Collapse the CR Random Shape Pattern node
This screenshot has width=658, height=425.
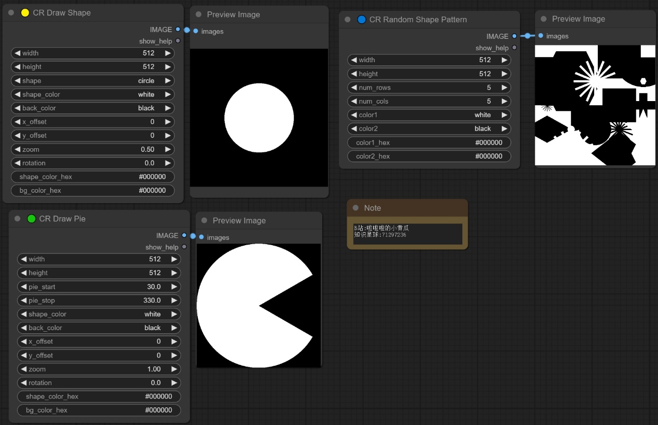click(x=348, y=20)
